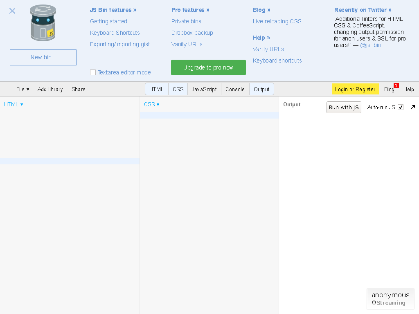Open the Share menu
The image size is (419, 314).
(79, 89)
